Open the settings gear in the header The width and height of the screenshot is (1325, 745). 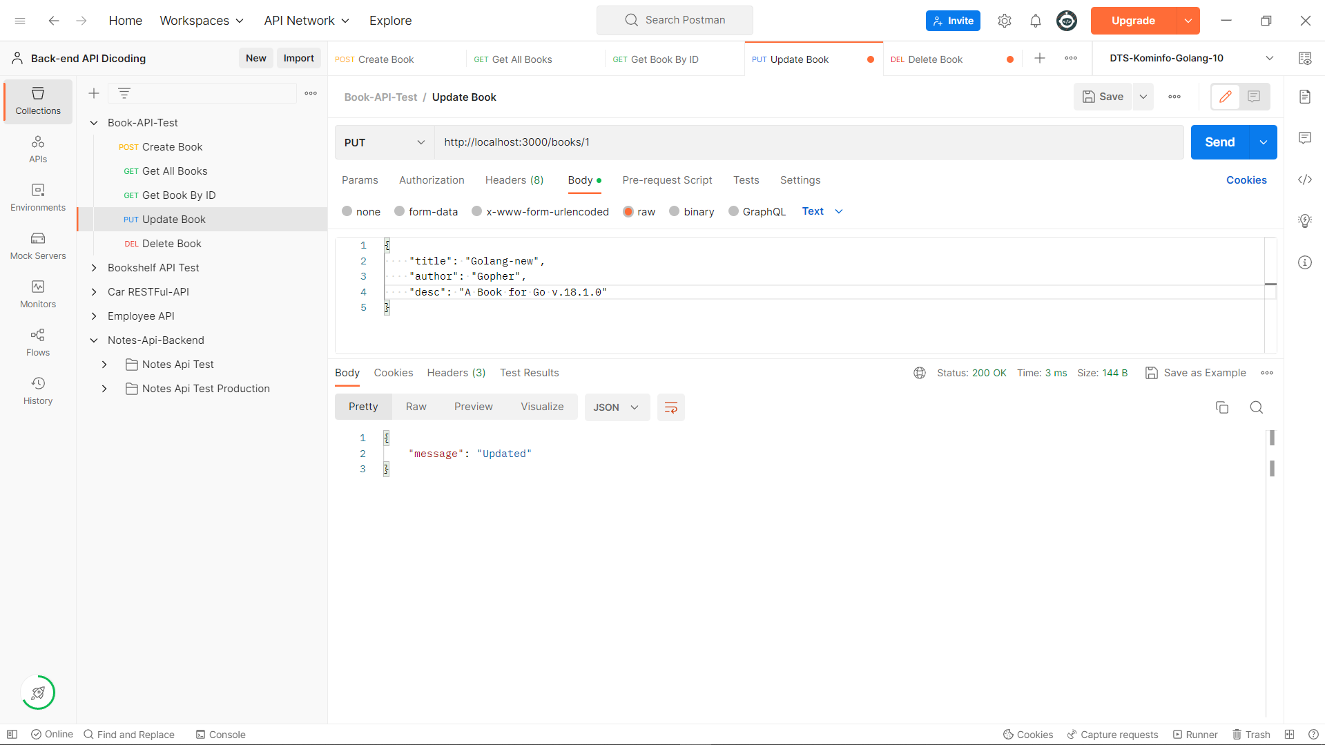1005,21
